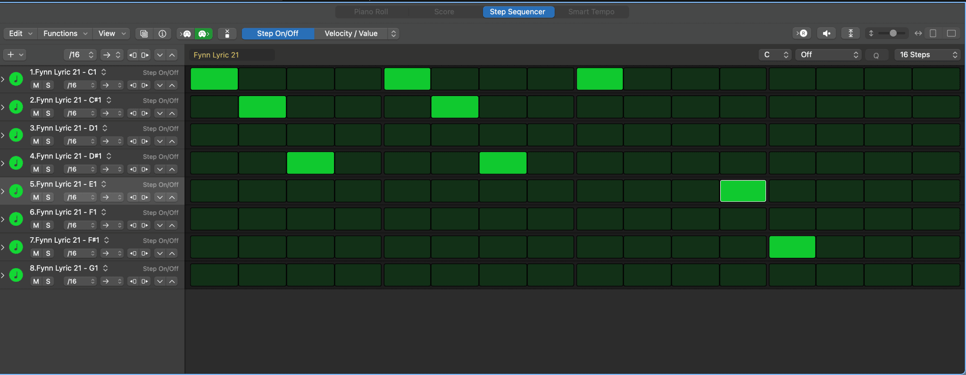The image size is (966, 375).
Task: Click increment arrow on row 1 C1
Action: tap(172, 85)
